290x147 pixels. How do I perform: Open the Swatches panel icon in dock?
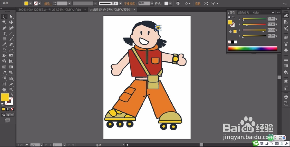point(286,37)
